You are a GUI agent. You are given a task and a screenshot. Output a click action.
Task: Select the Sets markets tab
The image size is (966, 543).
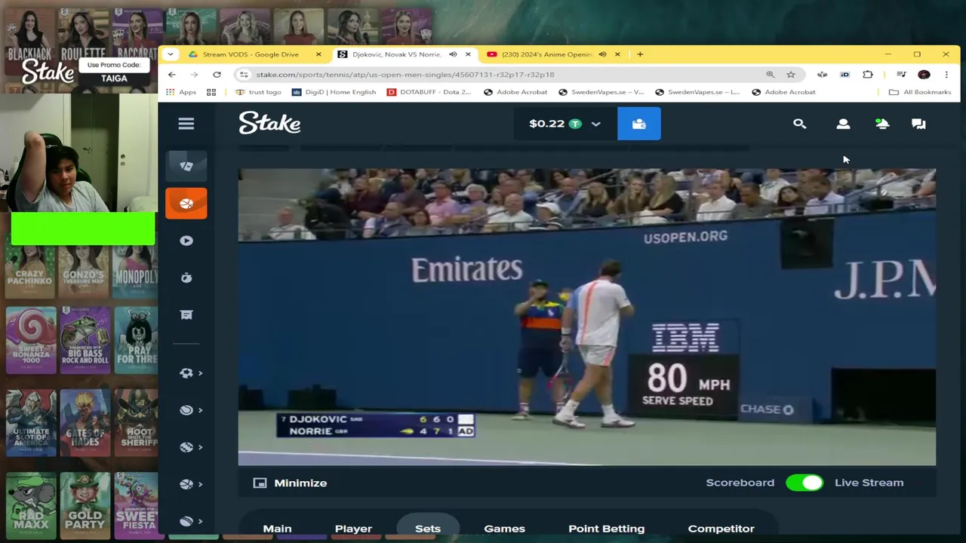[x=428, y=528]
